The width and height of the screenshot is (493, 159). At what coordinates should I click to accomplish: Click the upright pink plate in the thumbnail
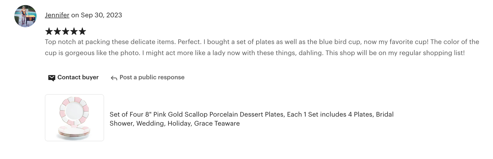74,111
